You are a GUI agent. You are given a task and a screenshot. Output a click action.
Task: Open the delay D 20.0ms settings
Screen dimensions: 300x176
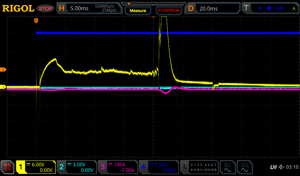click(213, 9)
